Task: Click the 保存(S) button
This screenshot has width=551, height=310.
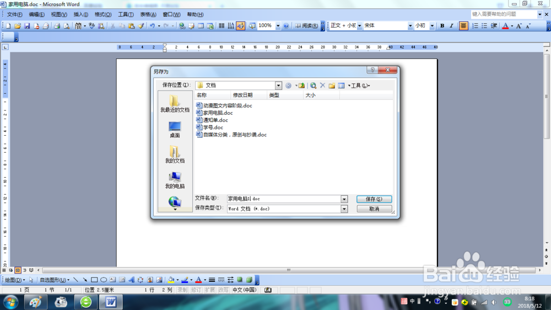Action: pyautogui.click(x=374, y=199)
